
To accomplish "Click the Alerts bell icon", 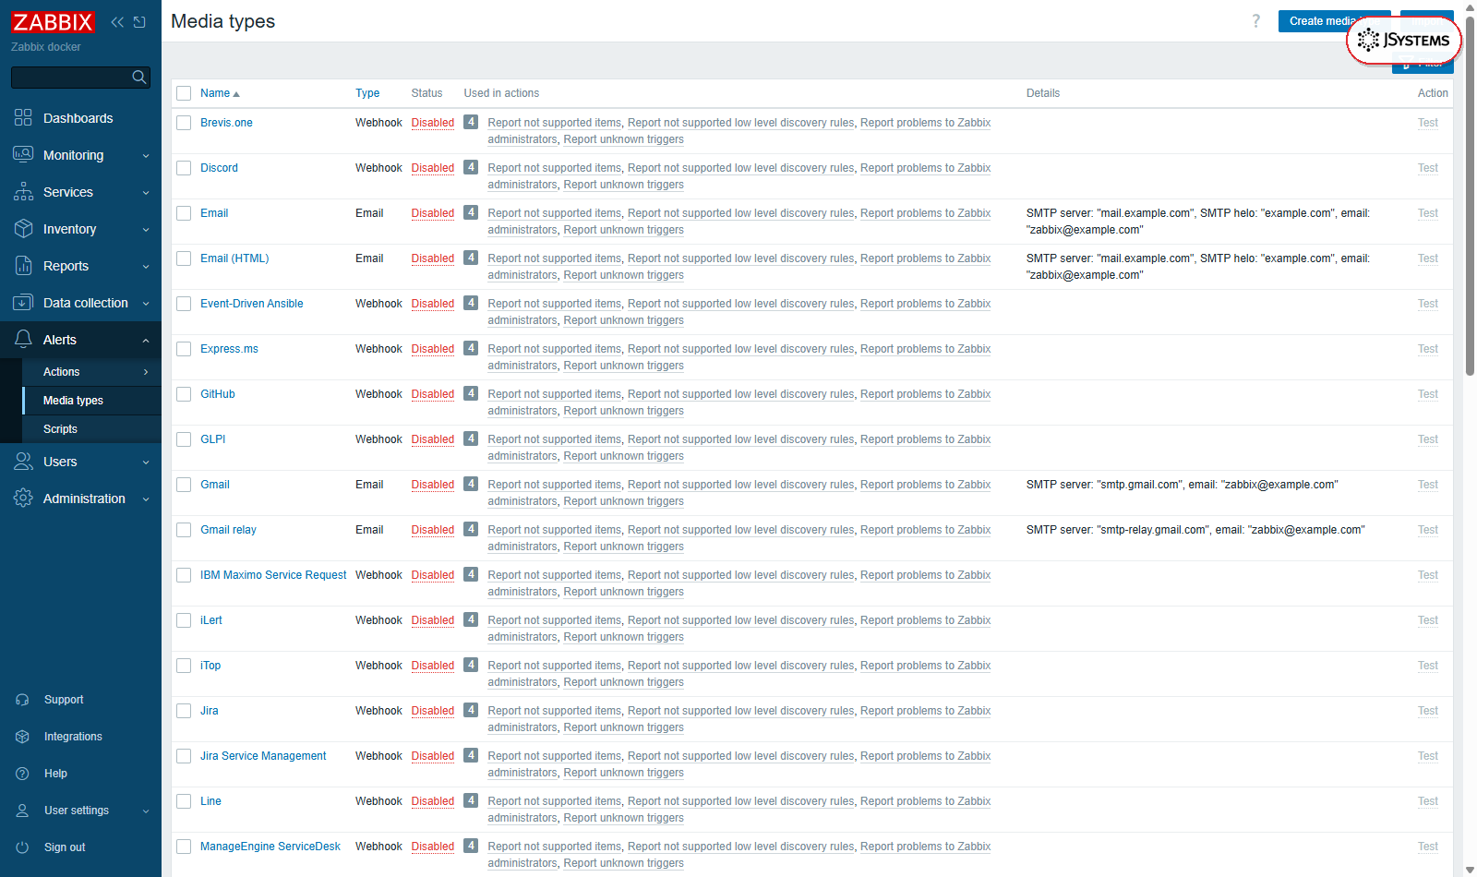I will 23,340.
